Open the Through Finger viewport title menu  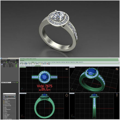(x=23, y=93)
